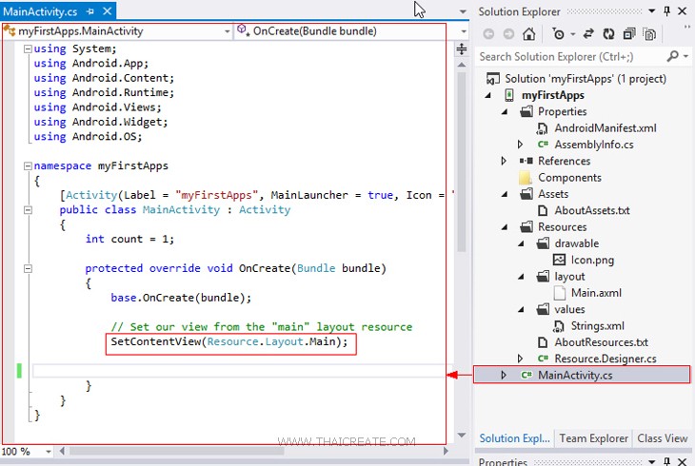The image size is (695, 466).
Task: Select Icon.png in drawable folder
Action: click(x=592, y=260)
